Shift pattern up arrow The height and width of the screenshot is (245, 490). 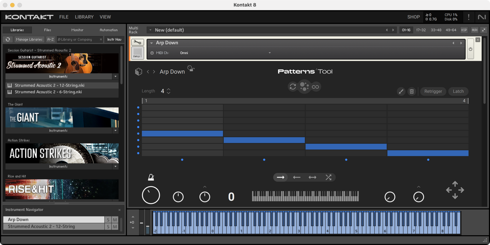pos(455,183)
